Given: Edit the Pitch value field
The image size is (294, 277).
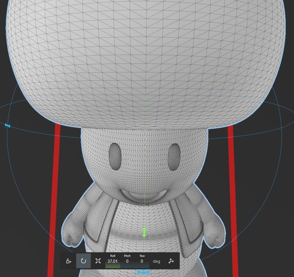Looking at the screenshot, I should point(127,261).
